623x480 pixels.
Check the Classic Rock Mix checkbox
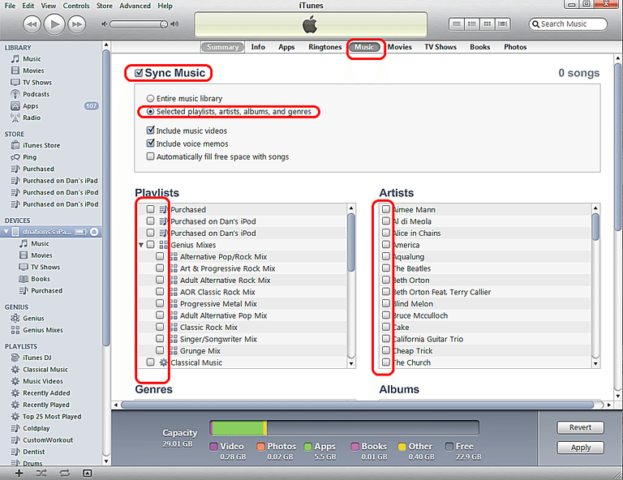click(x=160, y=327)
